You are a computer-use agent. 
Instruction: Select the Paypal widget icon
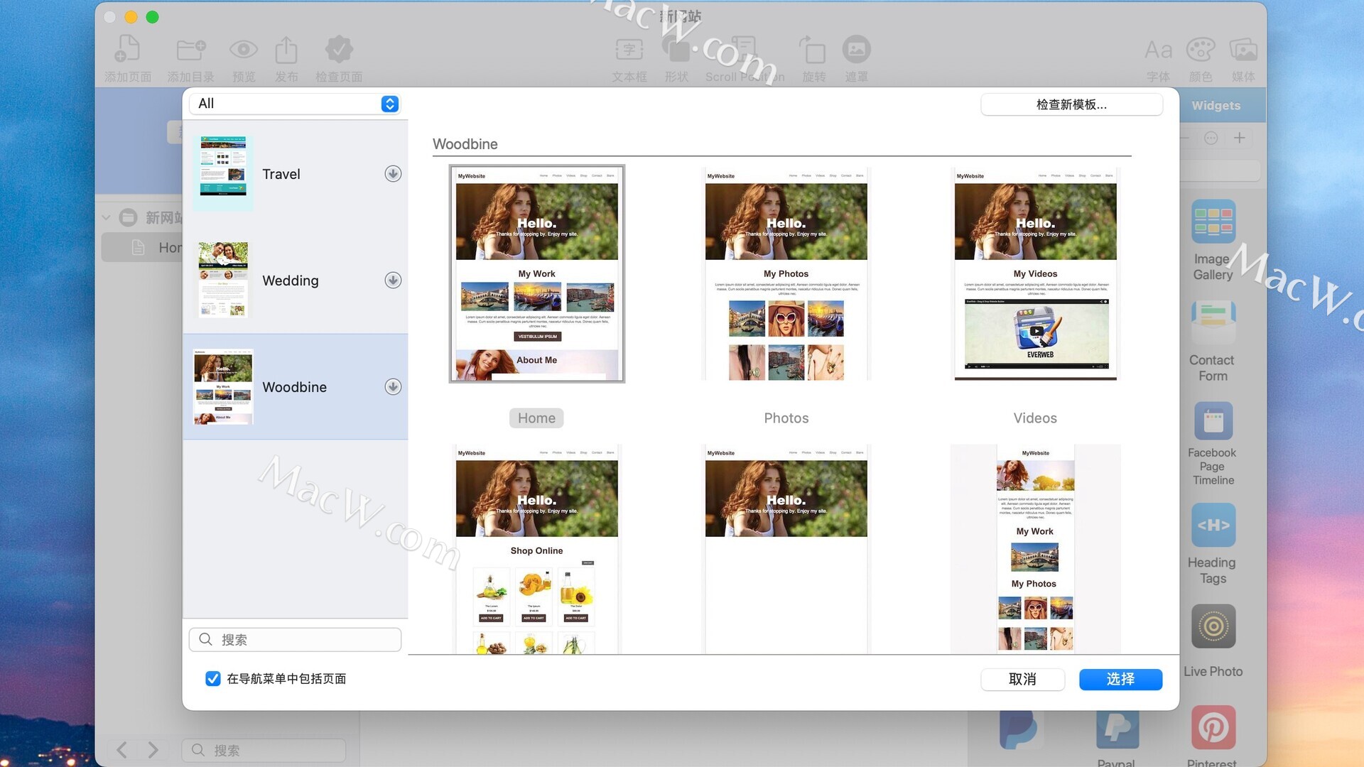pyautogui.click(x=1117, y=729)
